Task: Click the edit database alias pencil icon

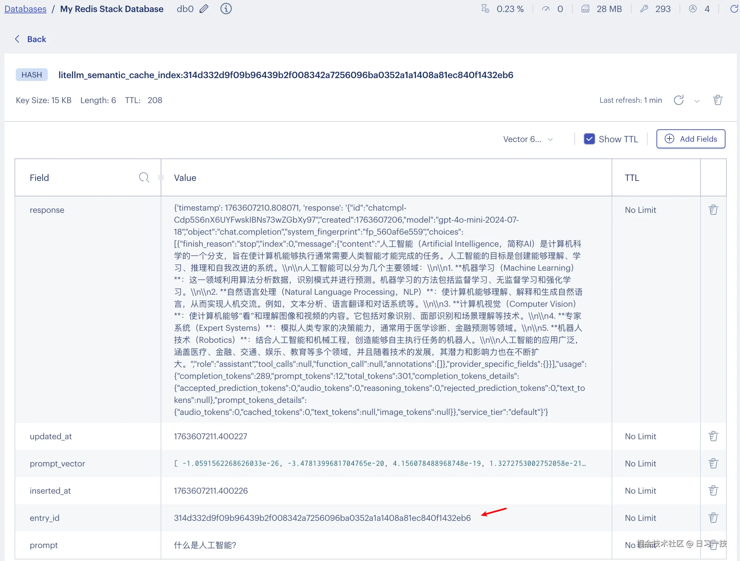Action: click(204, 9)
